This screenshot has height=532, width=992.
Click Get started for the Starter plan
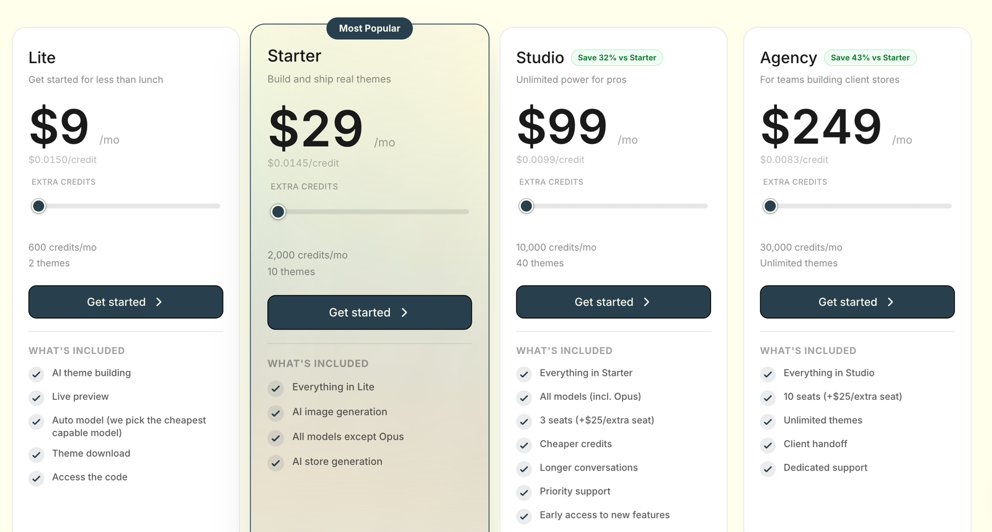[370, 313]
